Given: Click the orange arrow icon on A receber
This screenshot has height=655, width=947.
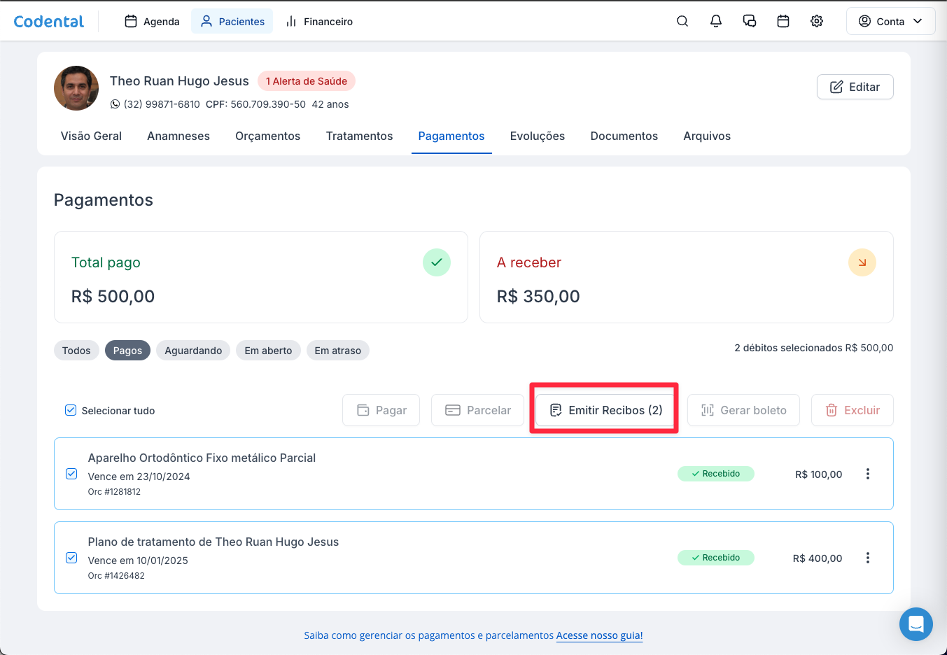Looking at the screenshot, I should click(862, 262).
